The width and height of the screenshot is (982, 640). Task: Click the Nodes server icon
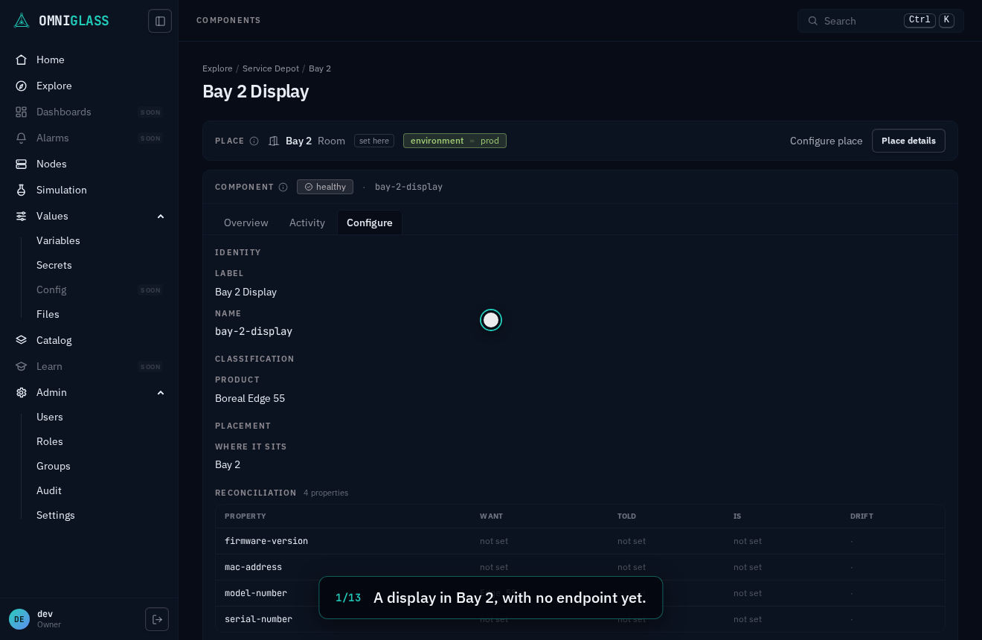click(x=22, y=164)
